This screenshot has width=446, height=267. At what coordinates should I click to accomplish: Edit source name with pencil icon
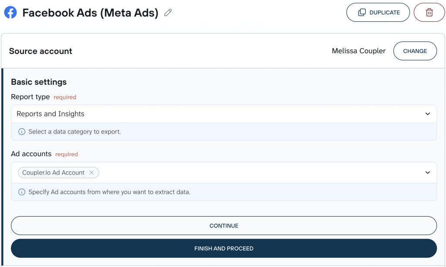pos(168,13)
